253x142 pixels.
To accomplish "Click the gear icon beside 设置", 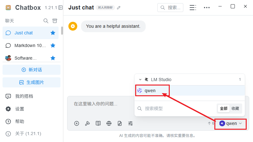I will click(x=8, y=109).
